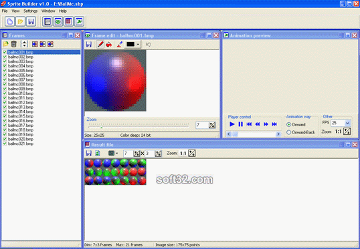The width and height of the screenshot is (360, 249).
Task: Select the pencil drawing tool
Action: [100, 44]
